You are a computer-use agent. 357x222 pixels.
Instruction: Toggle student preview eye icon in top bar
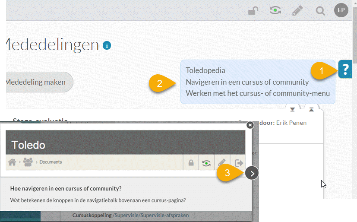(x=275, y=10)
